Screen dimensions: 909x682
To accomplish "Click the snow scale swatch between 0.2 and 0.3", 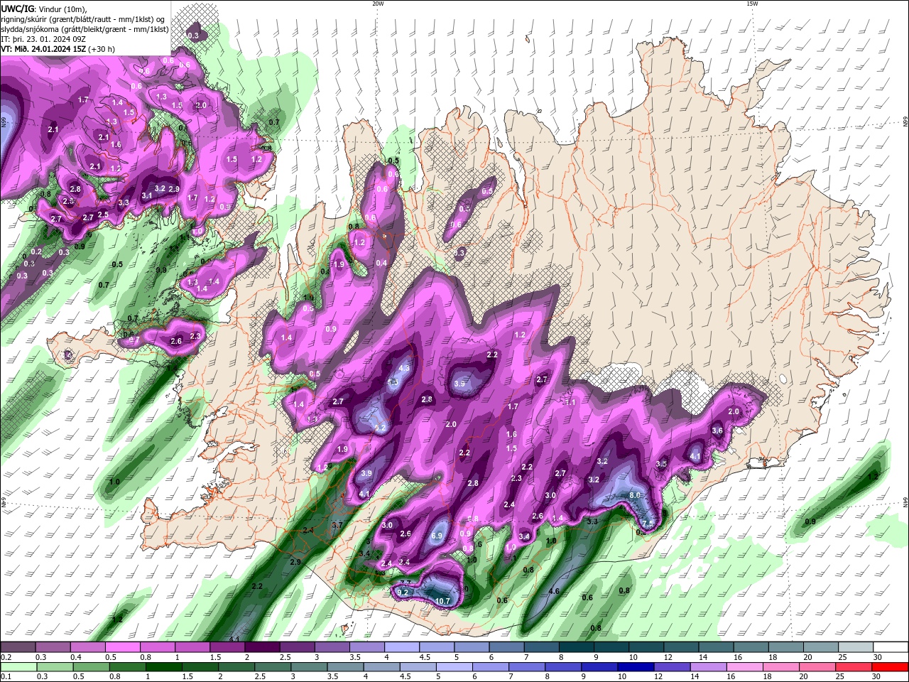I will tap(18, 647).
